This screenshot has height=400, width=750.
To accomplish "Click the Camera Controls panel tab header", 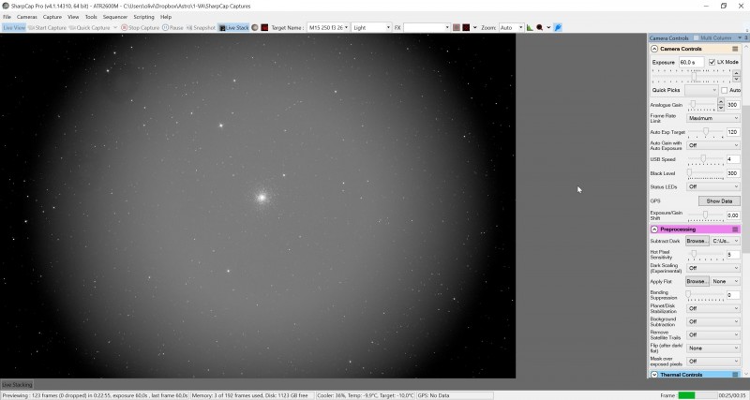I will 668,37.
